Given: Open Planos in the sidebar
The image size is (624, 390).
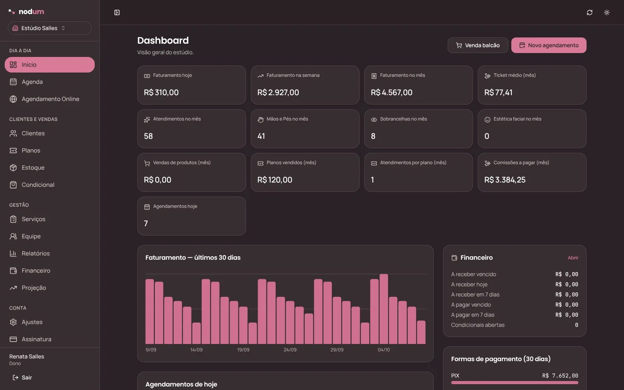Looking at the screenshot, I should pyautogui.click(x=50, y=151).
